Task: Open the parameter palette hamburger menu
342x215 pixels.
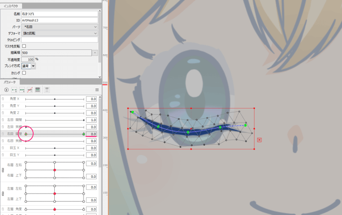Action: tap(97, 90)
